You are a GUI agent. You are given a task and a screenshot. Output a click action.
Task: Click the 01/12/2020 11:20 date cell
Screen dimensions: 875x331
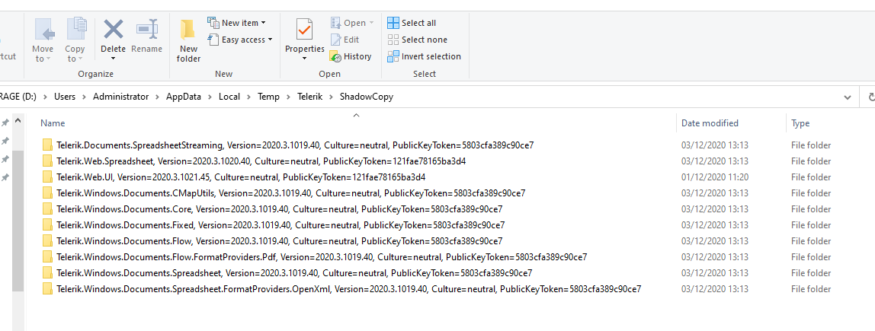715,177
